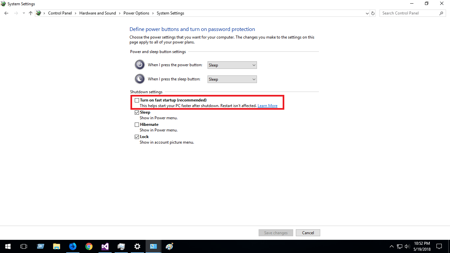Uncheck the Lock checkbox

(x=137, y=137)
